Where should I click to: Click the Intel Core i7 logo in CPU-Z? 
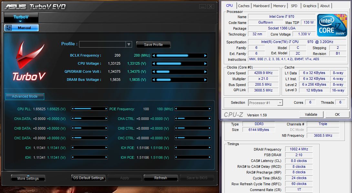(x=332, y=25)
